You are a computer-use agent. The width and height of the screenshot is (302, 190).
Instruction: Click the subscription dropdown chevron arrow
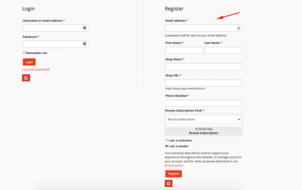(x=239, y=119)
